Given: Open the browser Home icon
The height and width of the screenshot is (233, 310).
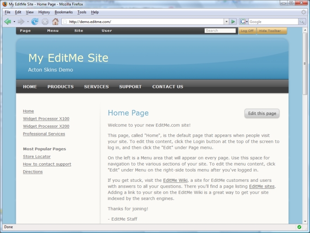Looking at the screenshot, I should [55, 21].
